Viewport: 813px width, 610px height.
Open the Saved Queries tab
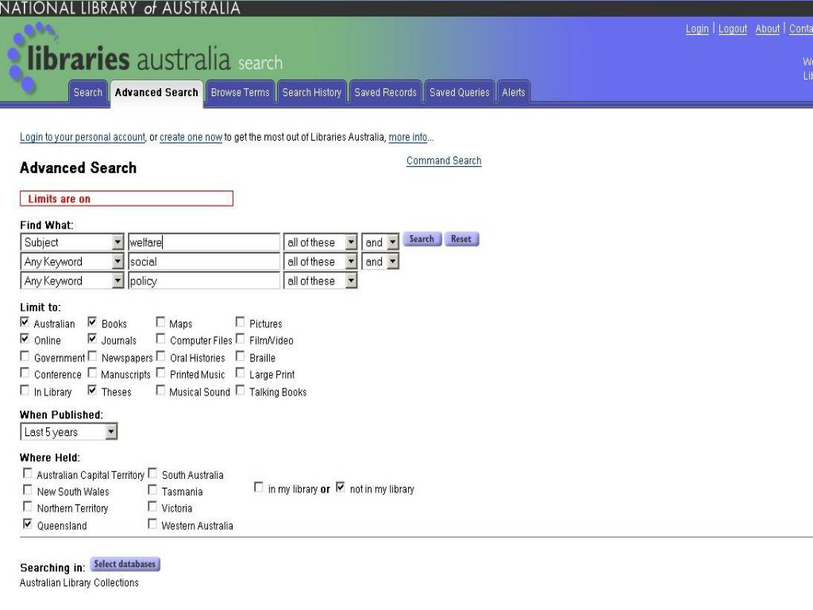click(459, 92)
